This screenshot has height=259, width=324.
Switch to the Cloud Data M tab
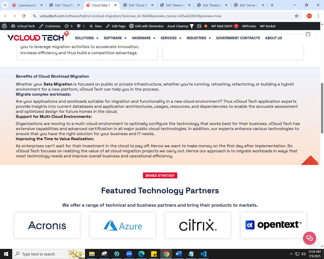click(102, 5)
